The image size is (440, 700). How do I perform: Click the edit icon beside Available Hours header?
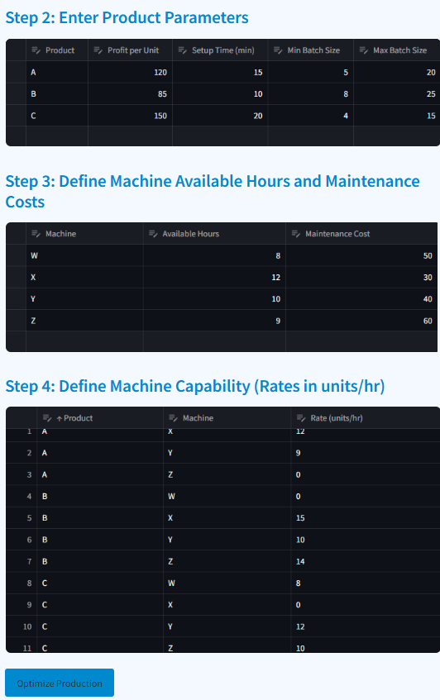[x=153, y=234]
